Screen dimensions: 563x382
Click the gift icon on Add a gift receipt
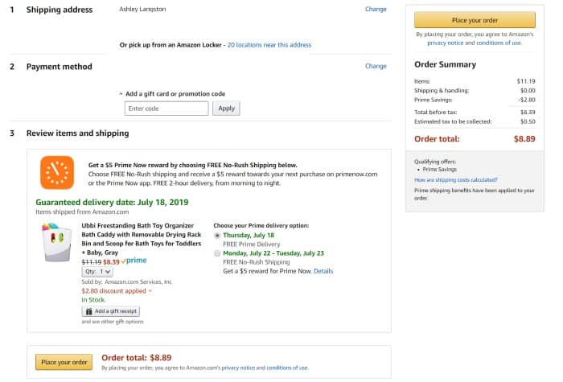click(88, 310)
